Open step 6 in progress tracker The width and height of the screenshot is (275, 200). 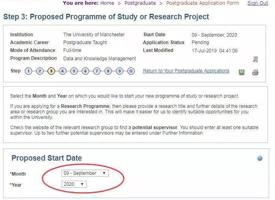coord(85,71)
